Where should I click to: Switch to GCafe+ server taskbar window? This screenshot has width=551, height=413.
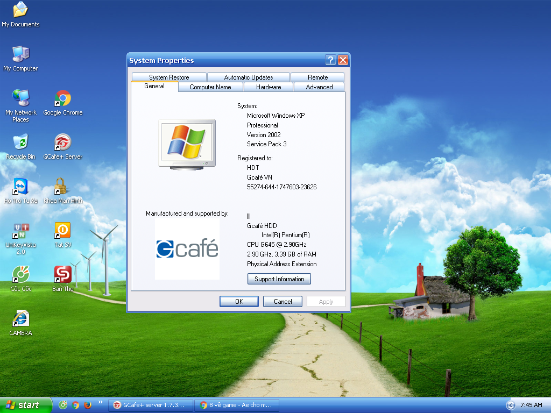(x=151, y=405)
